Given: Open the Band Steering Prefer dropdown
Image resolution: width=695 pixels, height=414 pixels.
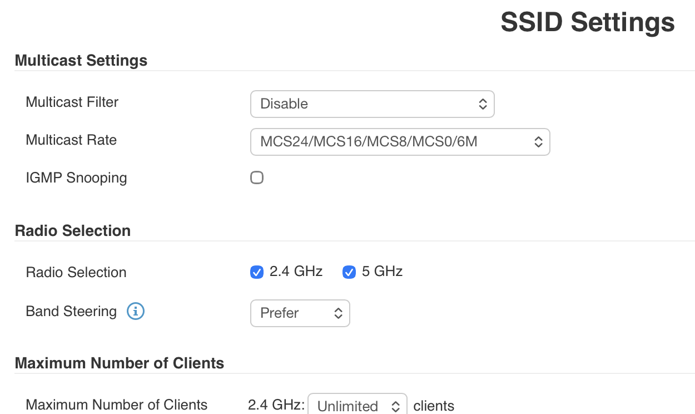Looking at the screenshot, I should [300, 313].
